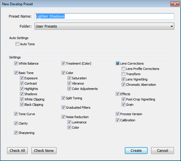Toggle the Shadows checkbox
Viewport: 181px width, 161px height.
[22, 94]
